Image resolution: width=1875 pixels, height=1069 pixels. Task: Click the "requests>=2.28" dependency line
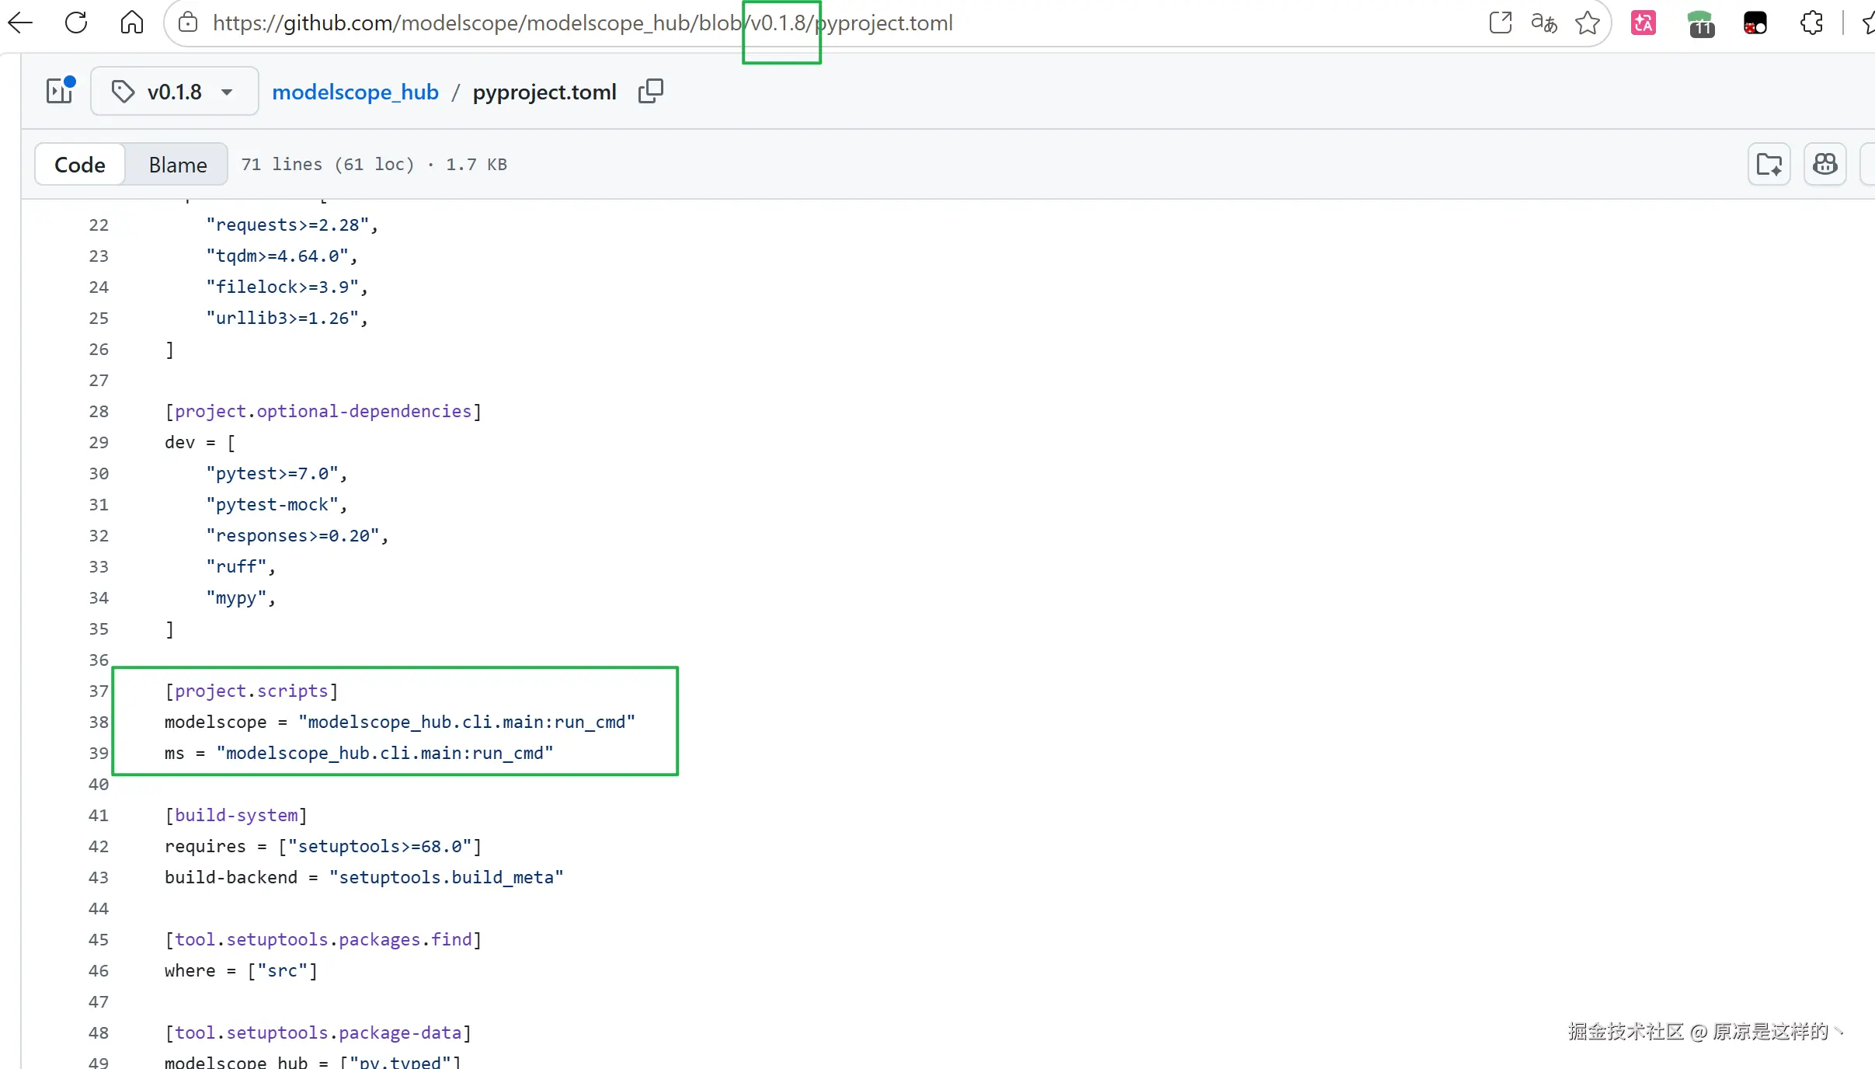click(x=292, y=225)
